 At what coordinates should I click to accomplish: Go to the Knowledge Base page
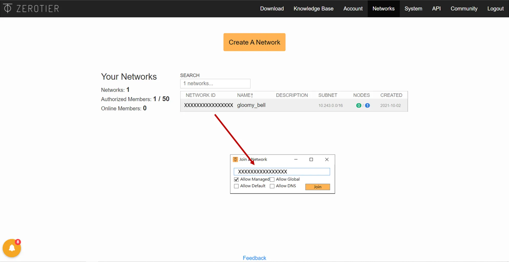[x=313, y=9]
